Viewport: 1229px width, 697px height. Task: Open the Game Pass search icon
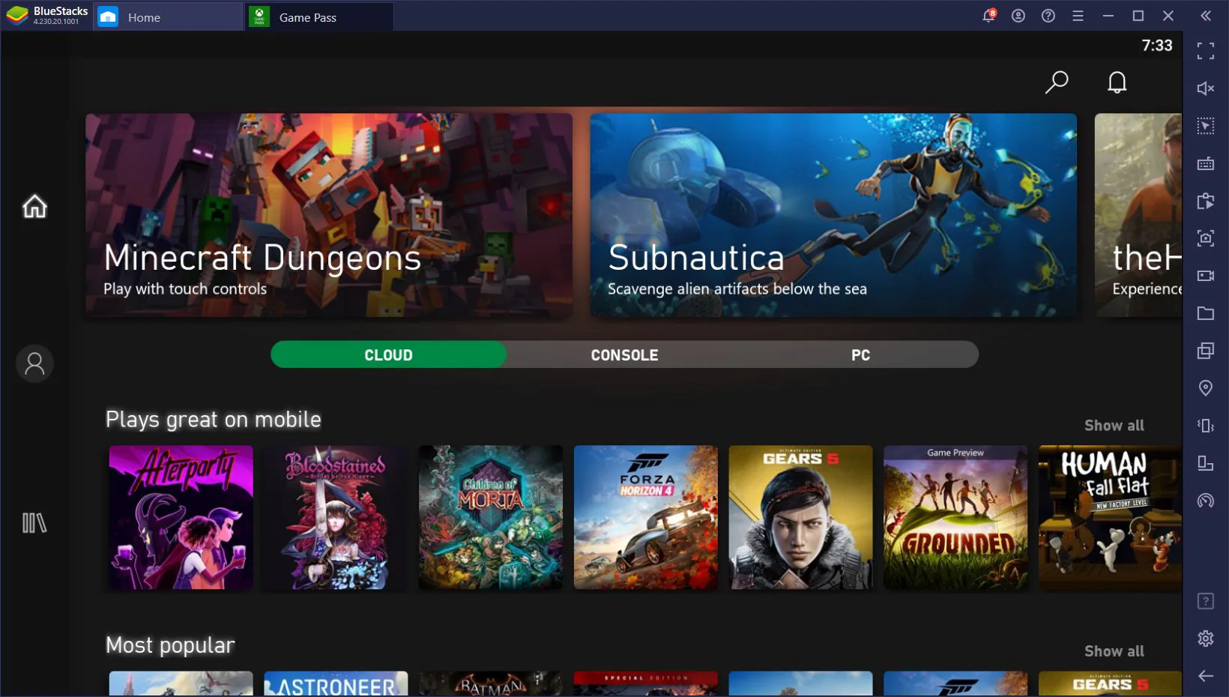tap(1057, 82)
